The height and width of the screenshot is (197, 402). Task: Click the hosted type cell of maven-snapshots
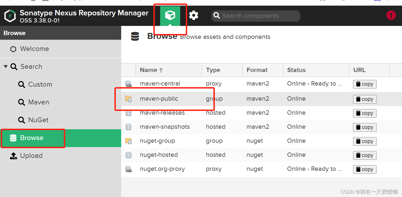216,127
